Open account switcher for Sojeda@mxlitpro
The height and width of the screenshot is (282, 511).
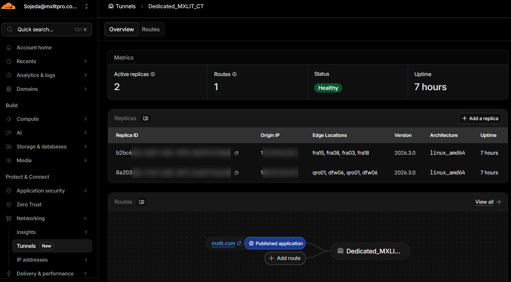pos(86,7)
